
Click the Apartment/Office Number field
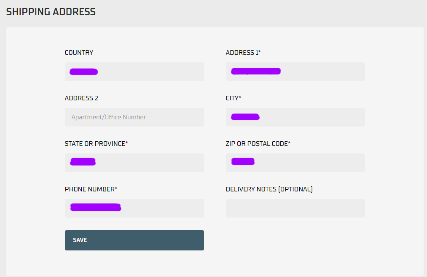point(134,117)
